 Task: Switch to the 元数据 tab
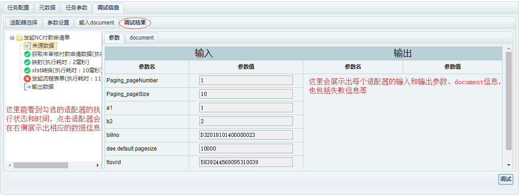click(x=47, y=8)
